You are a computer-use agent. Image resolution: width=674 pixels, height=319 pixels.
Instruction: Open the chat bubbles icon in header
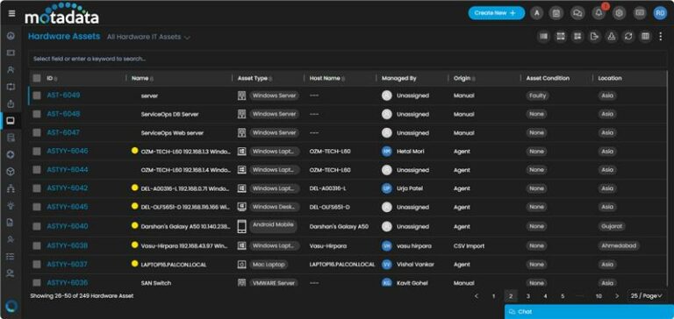pos(577,13)
